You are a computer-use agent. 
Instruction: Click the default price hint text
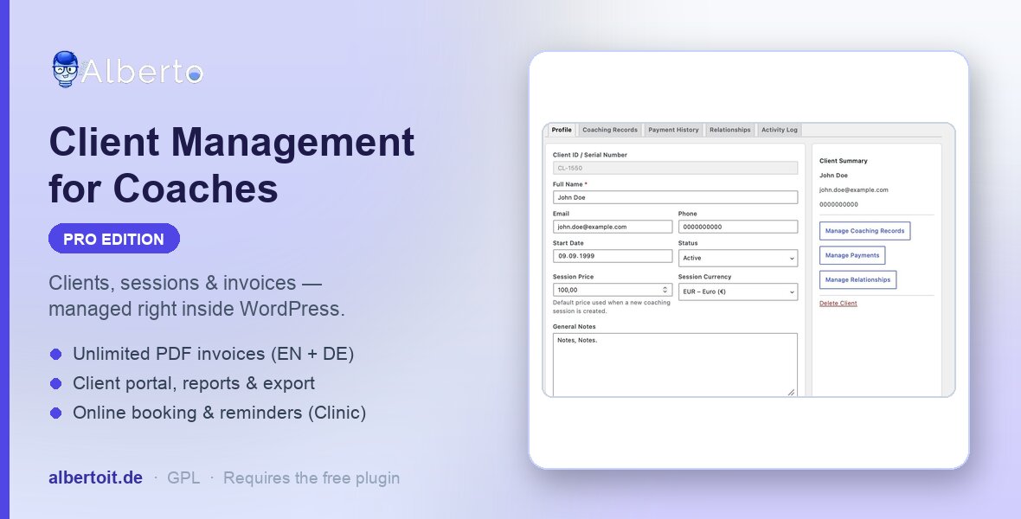tap(612, 307)
